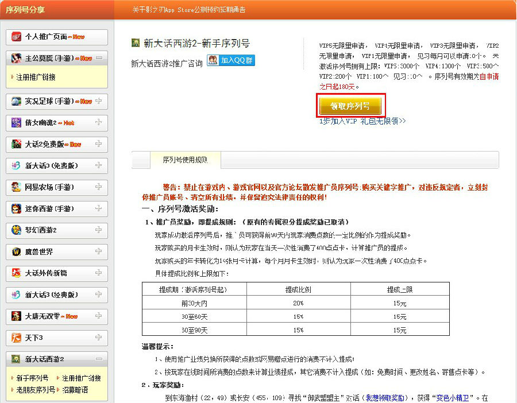
Task: Expand the 实况足球 (手游) section
Action: point(99,101)
